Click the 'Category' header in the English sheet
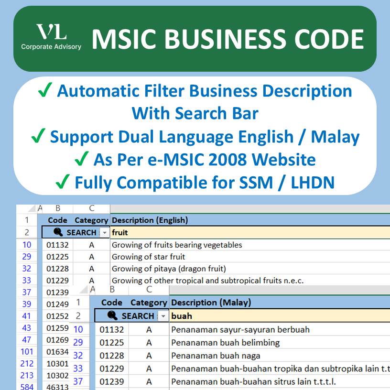Screen dimensions: 390x390 [x=91, y=220]
